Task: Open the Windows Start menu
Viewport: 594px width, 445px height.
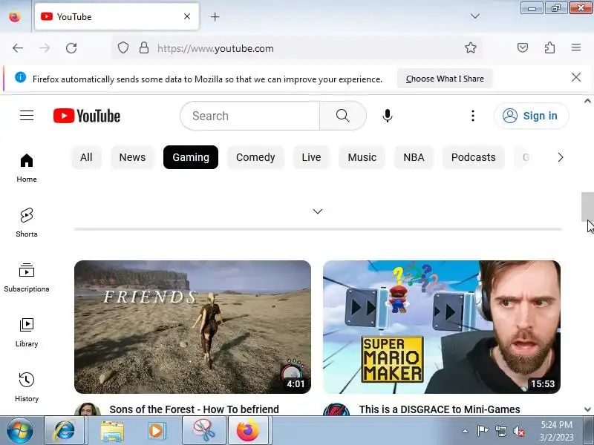Action: coord(19,431)
